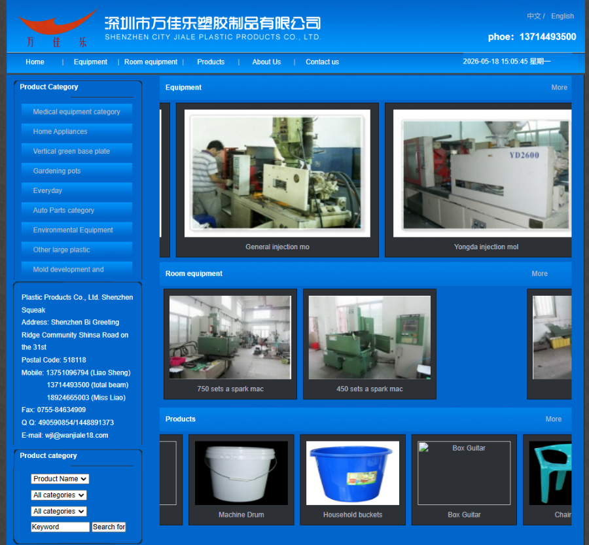This screenshot has width=589, height=545.
Task: Click the Household buckets caption
Action: click(353, 514)
